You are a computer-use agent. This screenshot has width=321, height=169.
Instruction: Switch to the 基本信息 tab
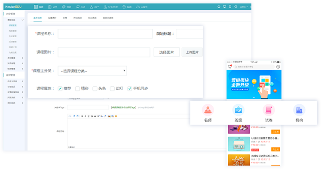[x=37, y=18]
